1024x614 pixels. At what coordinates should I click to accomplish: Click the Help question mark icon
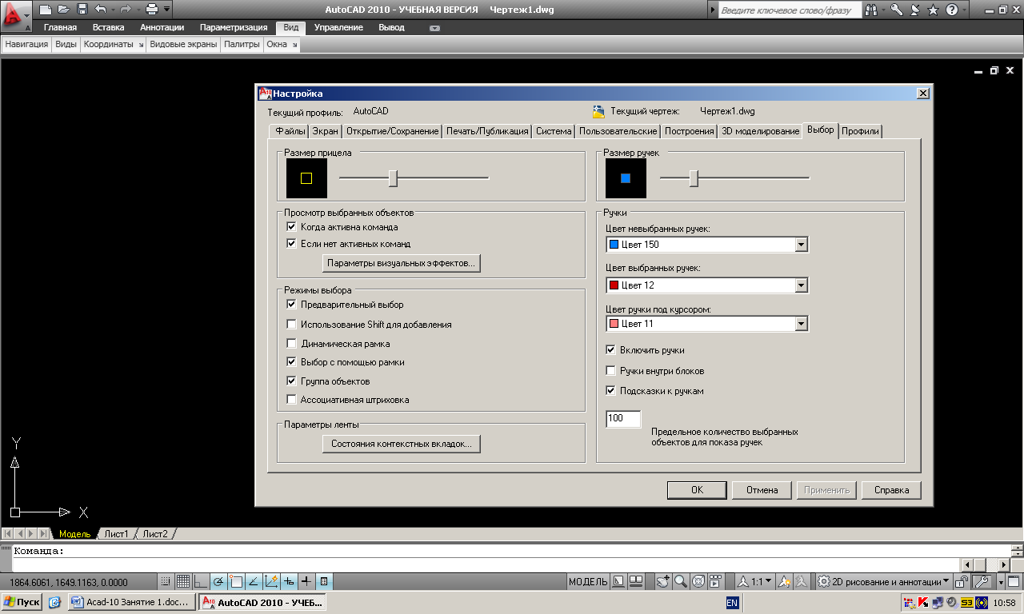(951, 10)
